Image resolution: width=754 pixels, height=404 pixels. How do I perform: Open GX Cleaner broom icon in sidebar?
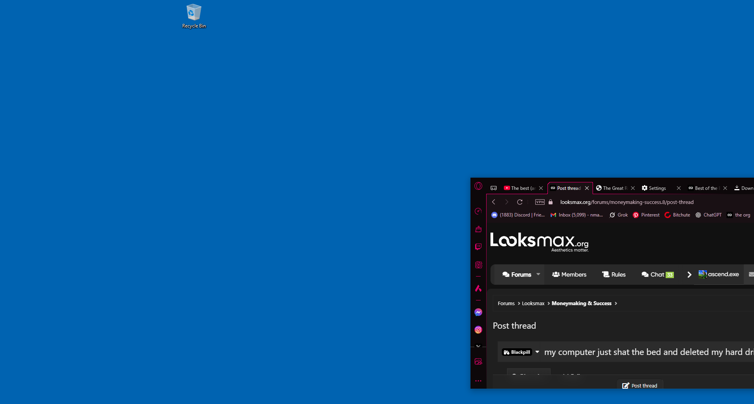click(478, 229)
